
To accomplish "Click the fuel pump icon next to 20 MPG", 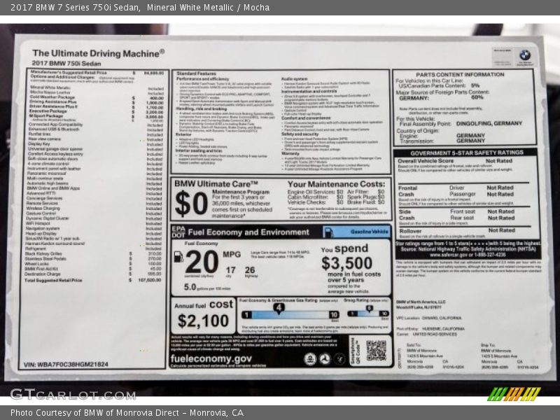I will [178, 256].
